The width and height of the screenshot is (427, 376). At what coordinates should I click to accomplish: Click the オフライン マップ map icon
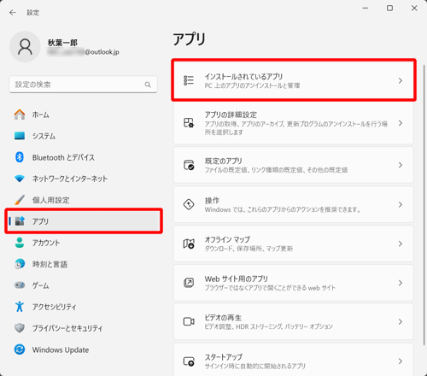pos(189,244)
